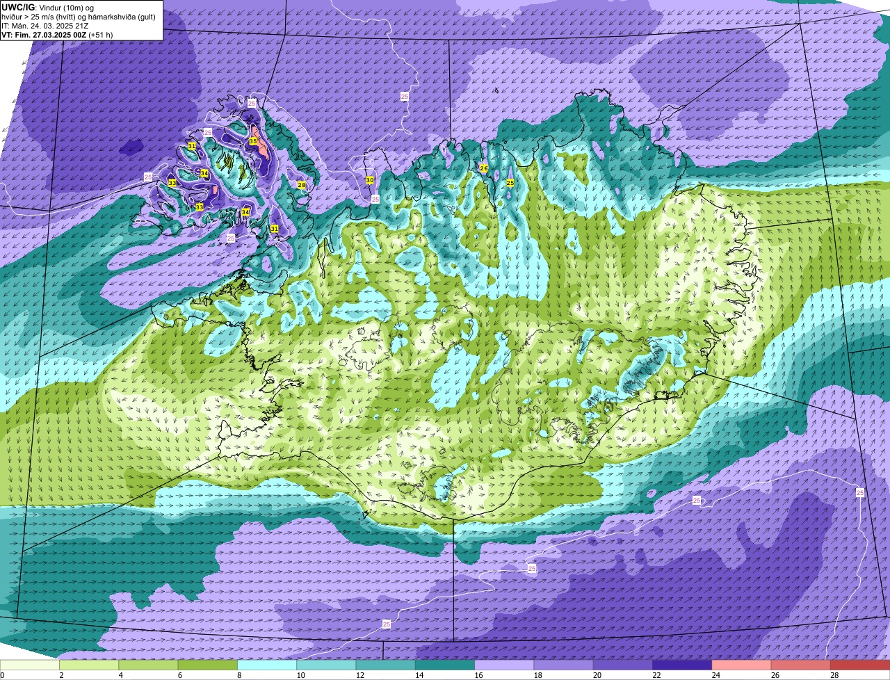Click the yellow "26" peak gust label

click(x=484, y=168)
